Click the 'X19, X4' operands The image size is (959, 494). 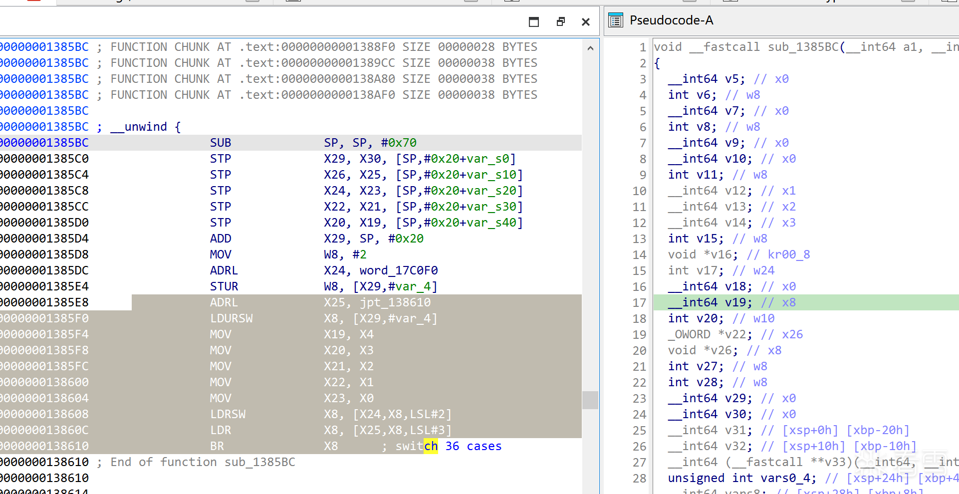click(x=349, y=334)
